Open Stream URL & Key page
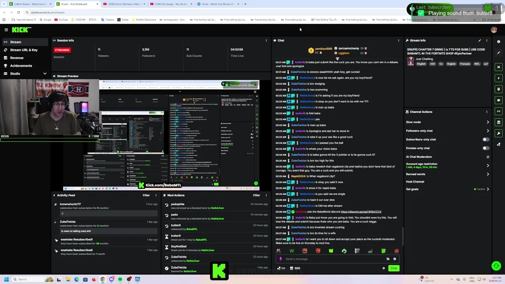The image size is (505, 284). point(24,50)
